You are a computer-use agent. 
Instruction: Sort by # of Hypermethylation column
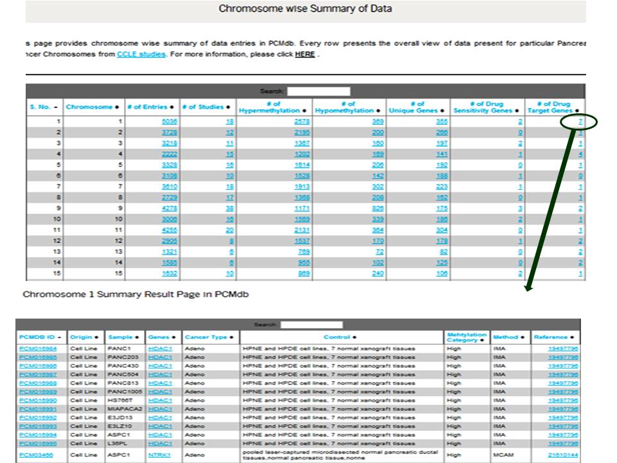[274, 107]
